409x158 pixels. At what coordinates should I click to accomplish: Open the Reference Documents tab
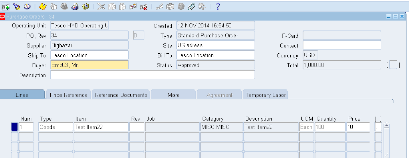pyautogui.click(x=121, y=95)
